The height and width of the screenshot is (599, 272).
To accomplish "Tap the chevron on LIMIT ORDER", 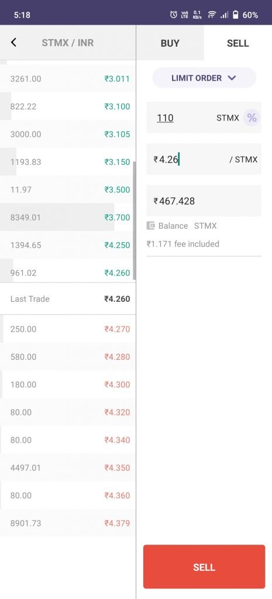I will [232, 78].
